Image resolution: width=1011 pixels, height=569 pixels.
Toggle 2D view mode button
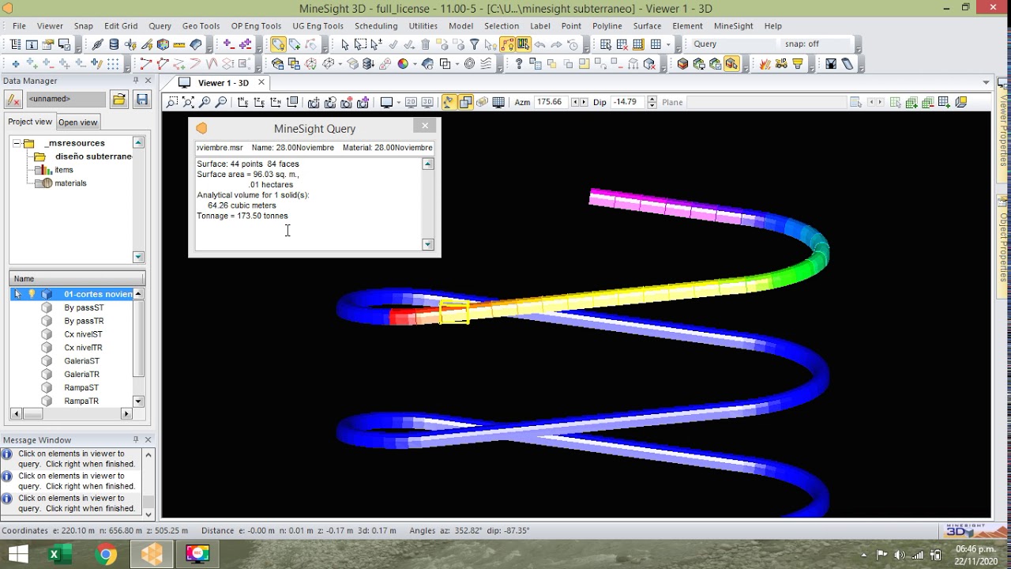coord(411,102)
